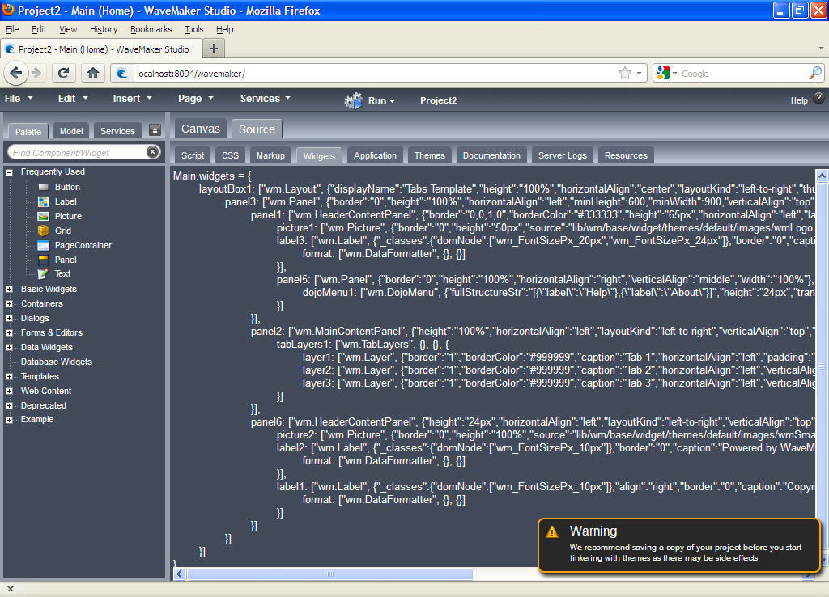The width and height of the screenshot is (829, 597).
Task: Switch to the Canvas tab
Action: pos(201,129)
